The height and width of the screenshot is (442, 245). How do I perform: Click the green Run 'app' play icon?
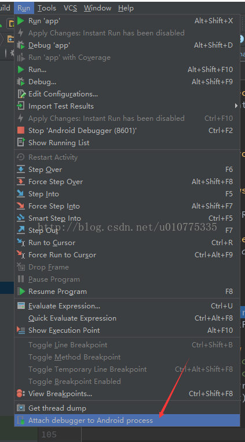[x=21, y=21]
